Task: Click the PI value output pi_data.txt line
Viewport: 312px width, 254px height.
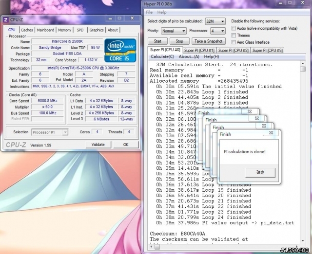Action: pos(225,223)
